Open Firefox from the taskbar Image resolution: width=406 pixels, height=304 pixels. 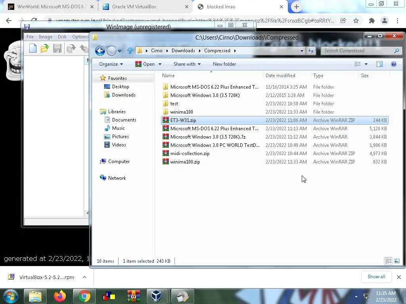[x=60, y=296]
